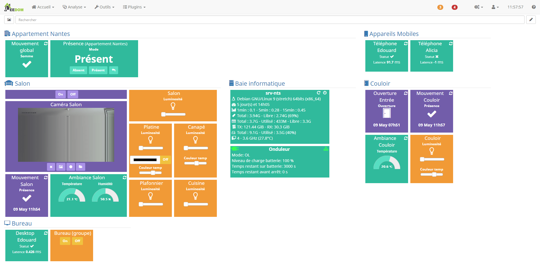This screenshot has height=266, width=540.
Task: Set presence mode to Absent
Action: click(78, 70)
